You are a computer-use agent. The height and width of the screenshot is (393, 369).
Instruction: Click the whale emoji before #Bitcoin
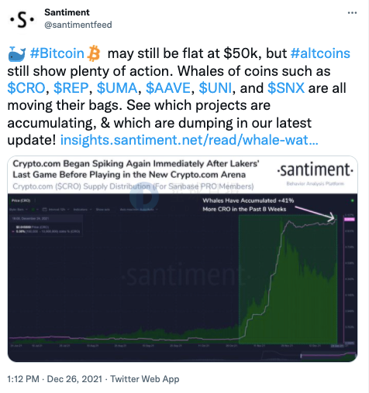17,54
